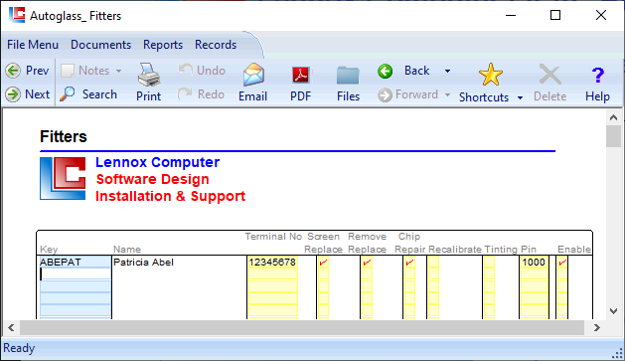
Task: Toggle Screen Replace box in second row
Action: click(323, 273)
